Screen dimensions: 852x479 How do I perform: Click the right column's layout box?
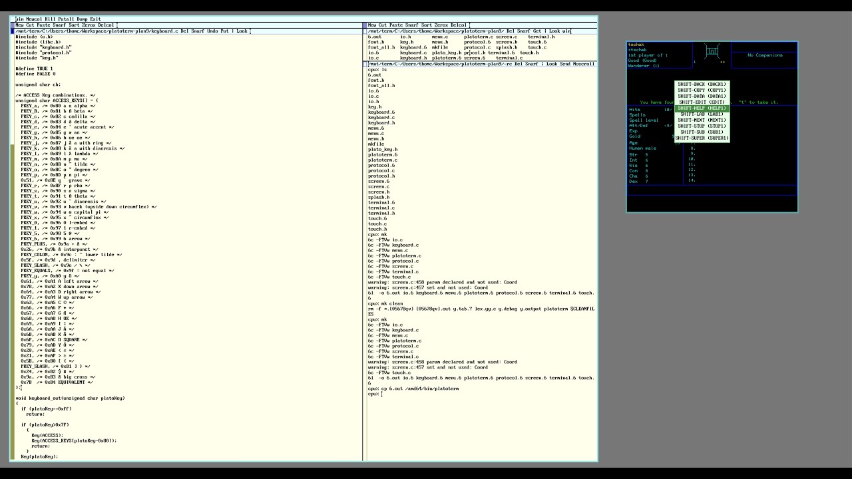365,25
